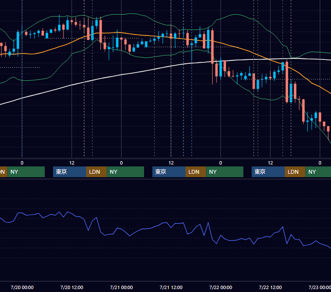
Task: Click the 7/20 12:00 date label
Action: (x=72, y=287)
